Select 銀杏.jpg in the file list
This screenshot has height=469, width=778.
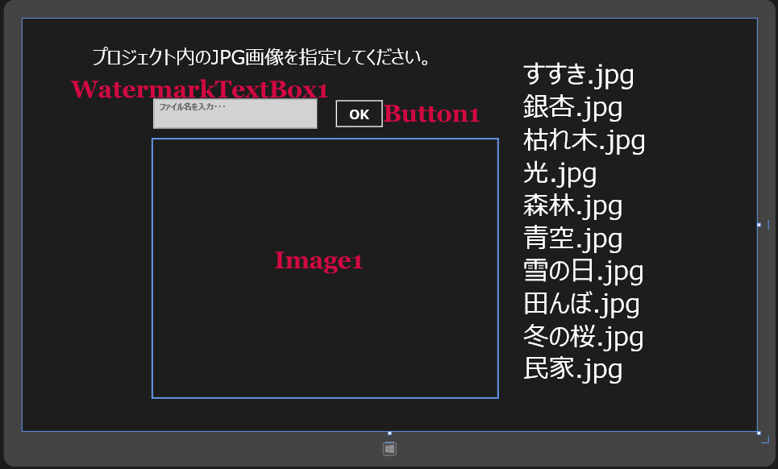[x=572, y=108]
